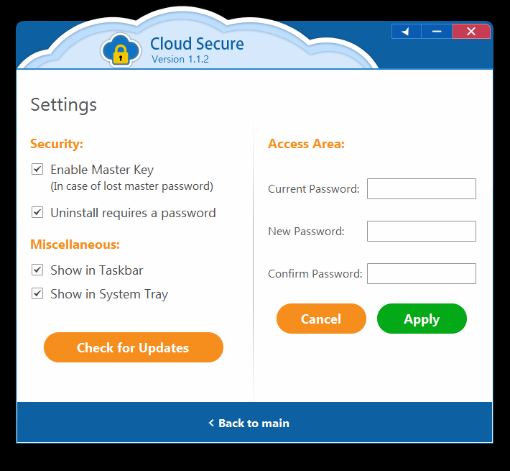Screen dimensions: 510x471
Task: Focus the New Password field
Action: point(422,231)
